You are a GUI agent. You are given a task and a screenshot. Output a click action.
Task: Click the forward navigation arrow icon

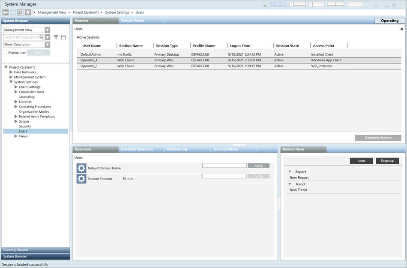13,12
